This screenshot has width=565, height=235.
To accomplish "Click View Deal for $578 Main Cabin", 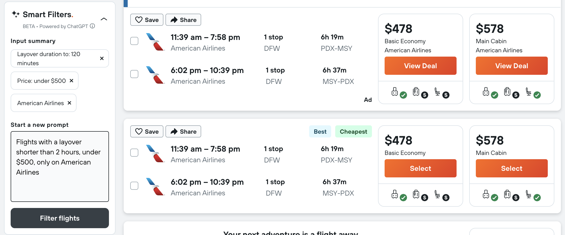I will [x=512, y=66].
